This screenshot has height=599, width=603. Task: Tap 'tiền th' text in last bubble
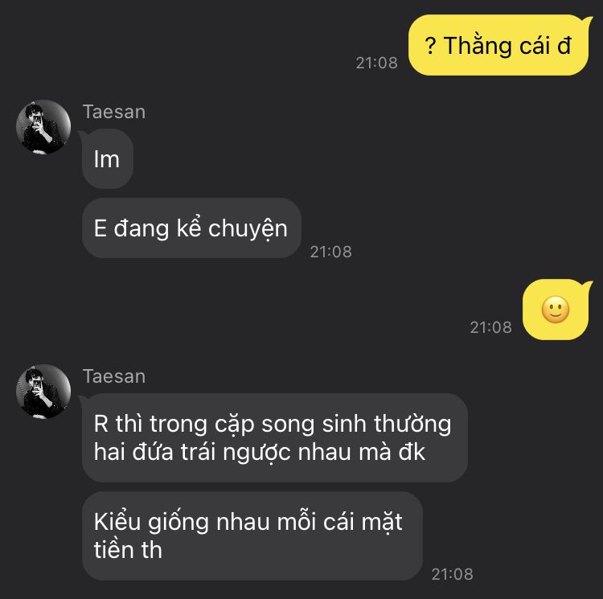click(128, 549)
